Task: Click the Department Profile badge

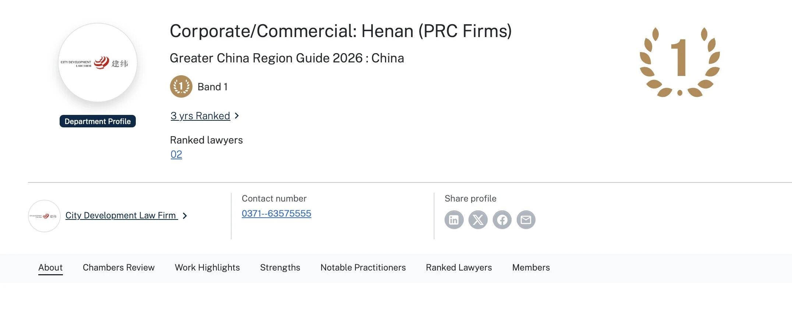Action: [x=98, y=121]
